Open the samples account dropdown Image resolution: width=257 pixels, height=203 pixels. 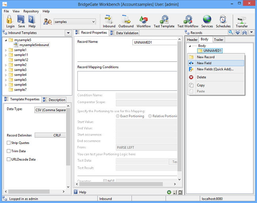tap(75, 22)
